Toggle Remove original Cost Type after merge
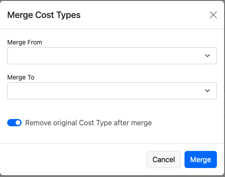The image size is (225, 177). click(x=14, y=123)
